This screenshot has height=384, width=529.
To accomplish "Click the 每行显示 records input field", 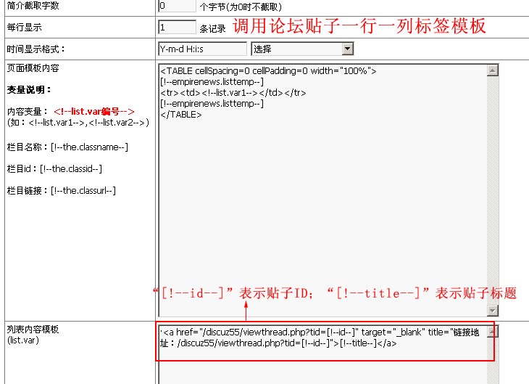I will [176, 28].
